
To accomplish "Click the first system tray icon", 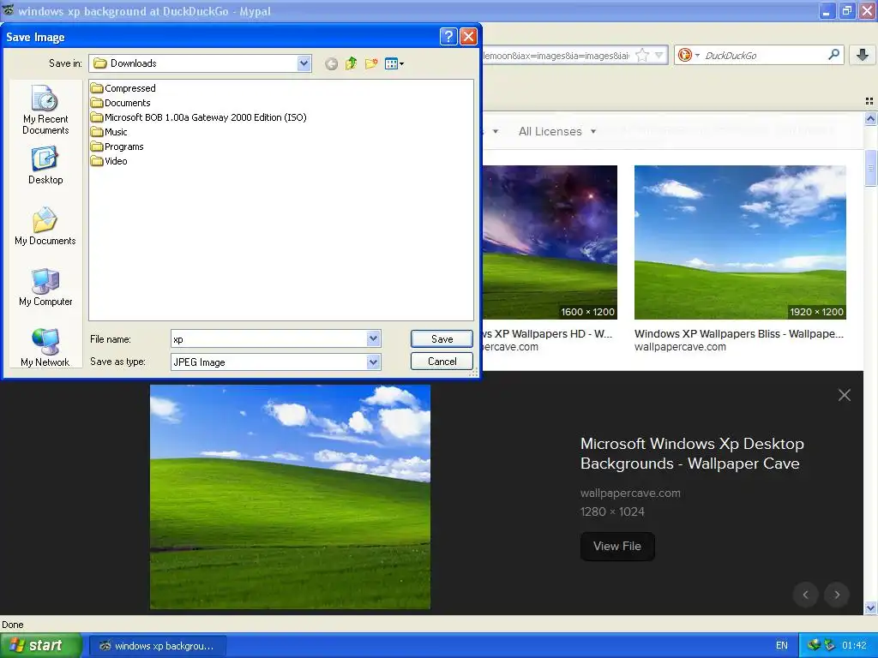I will pos(814,645).
